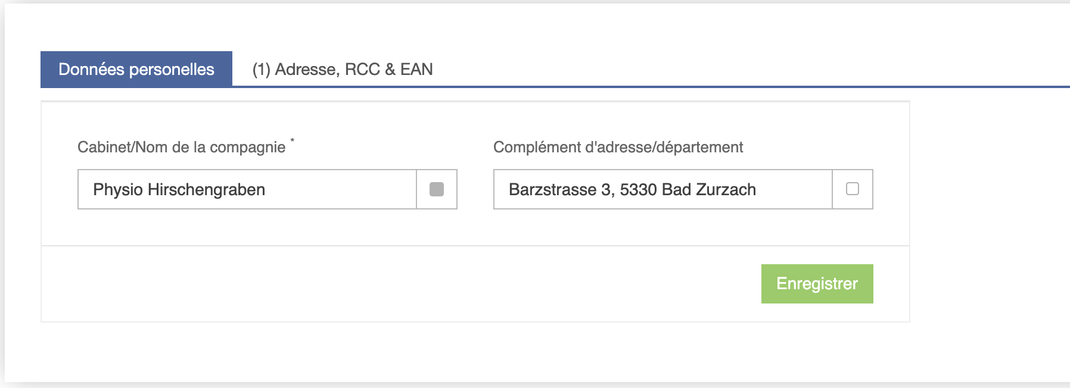1070x388 pixels.
Task: Save the form with Enregistrer
Action: click(817, 284)
